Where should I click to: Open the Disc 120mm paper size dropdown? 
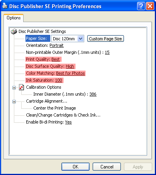(80, 38)
